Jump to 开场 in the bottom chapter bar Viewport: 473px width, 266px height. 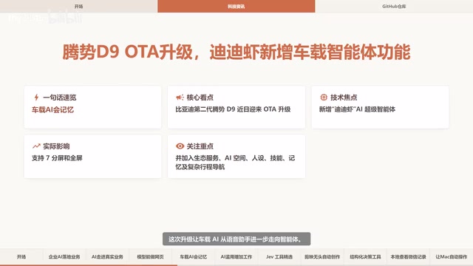[21, 256]
